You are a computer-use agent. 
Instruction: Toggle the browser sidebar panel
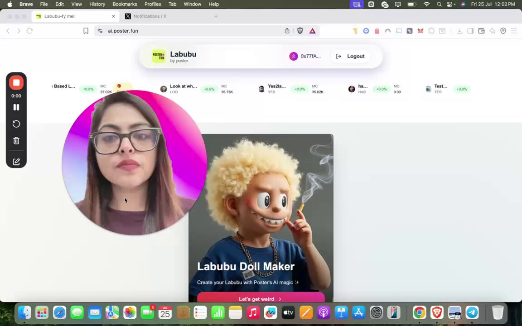[470, 31]
